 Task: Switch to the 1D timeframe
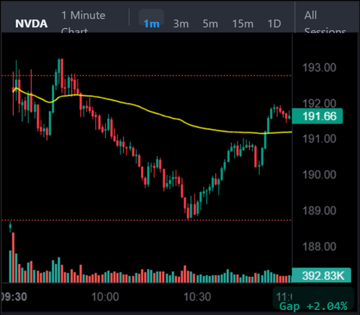click(274, 24)
